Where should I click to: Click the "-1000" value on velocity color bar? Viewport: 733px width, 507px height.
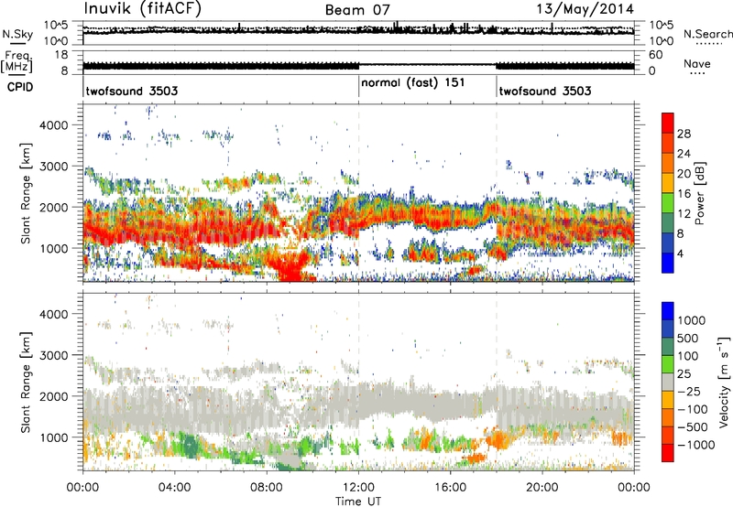pyautogui.click(x=695, y=445)
